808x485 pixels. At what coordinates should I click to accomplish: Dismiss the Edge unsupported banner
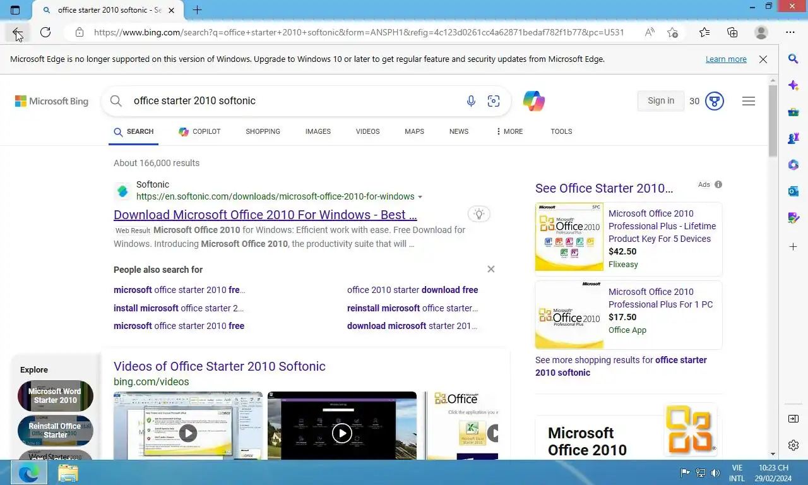coord(763,59)
